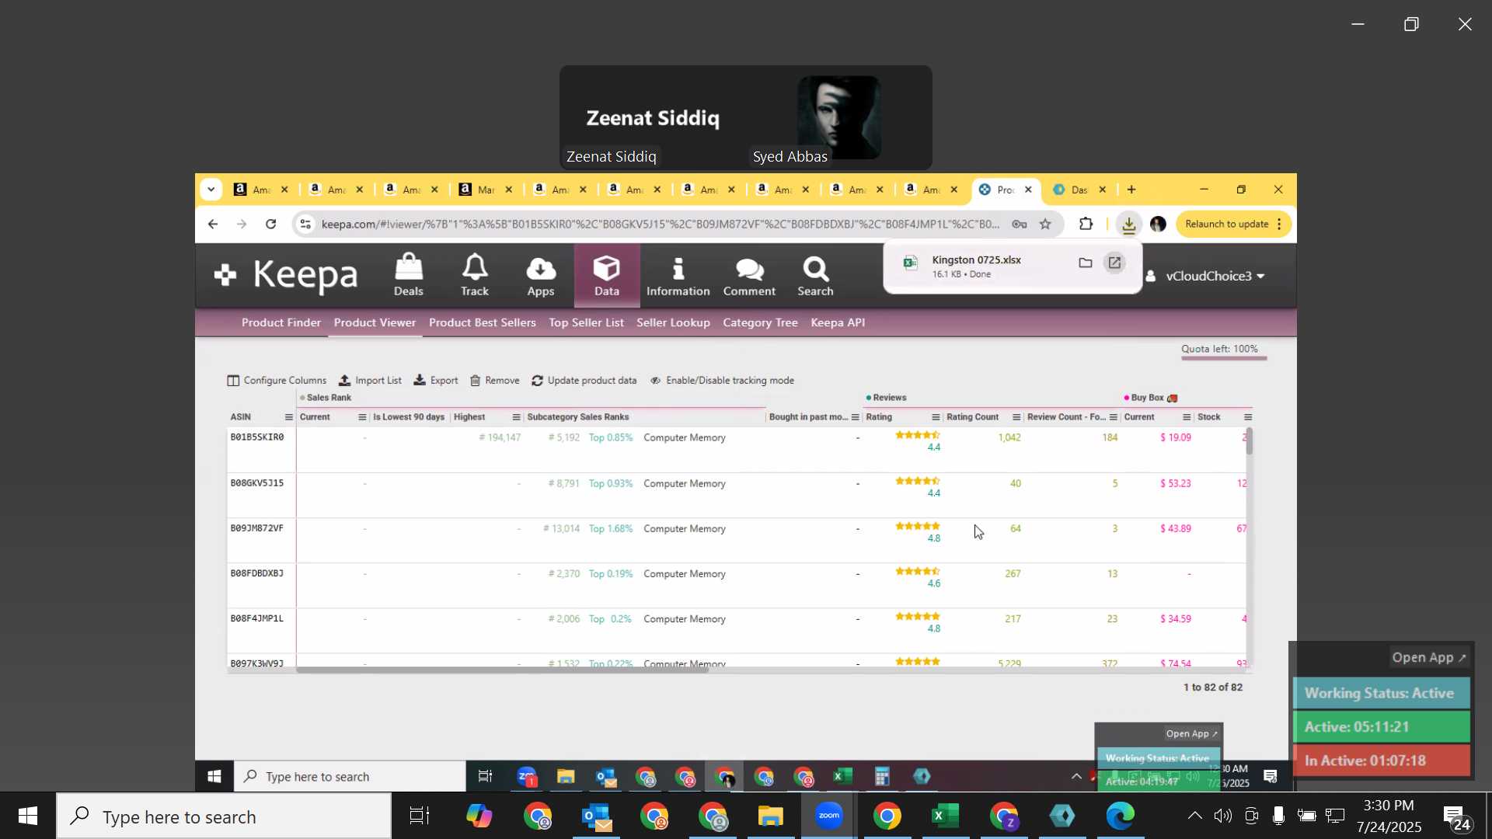This screenshot has width=1492, height=839.
Task: Click Update product data button
Action: [x=584, y=381]
